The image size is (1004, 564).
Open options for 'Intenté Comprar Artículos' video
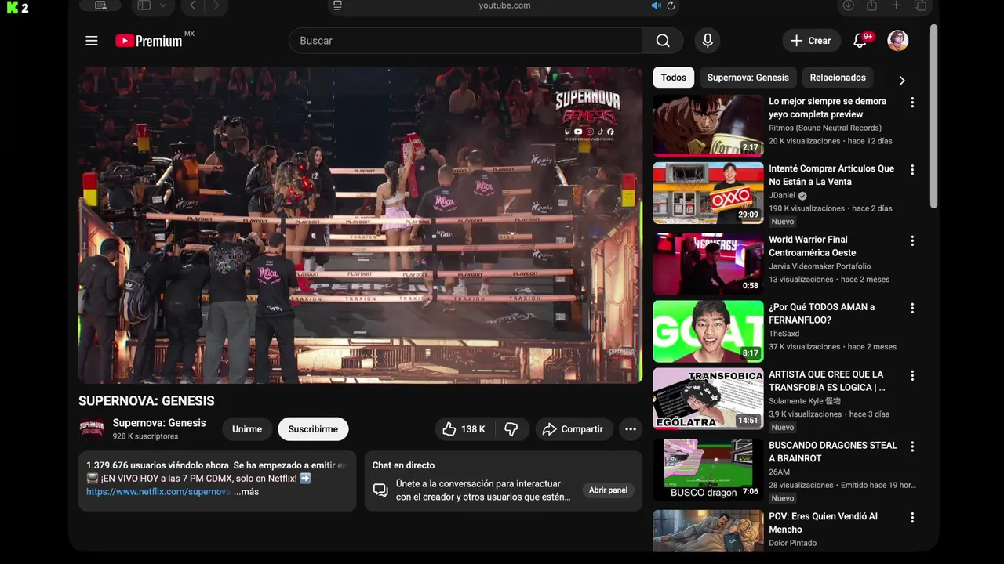[x=912, y=170]
